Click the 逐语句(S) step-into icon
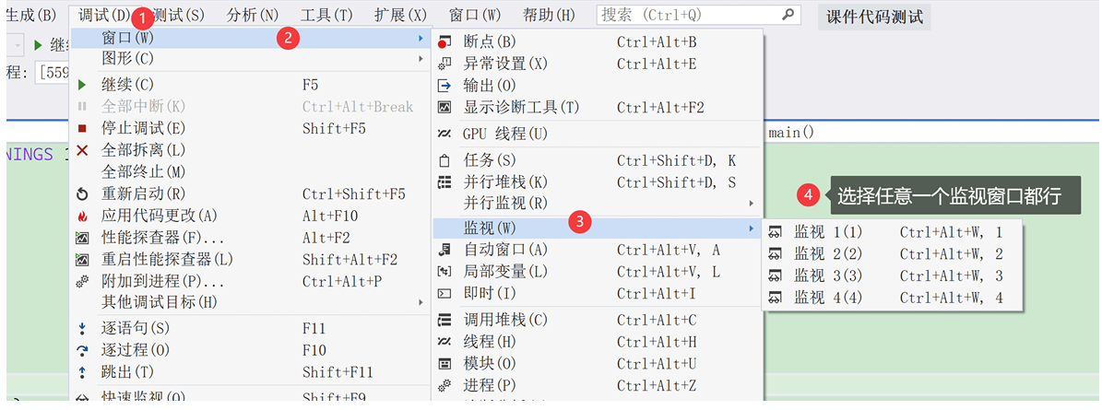The height and width of the screenshot is (410, 1102). click(x=82, y=328)
